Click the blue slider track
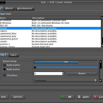The height and width of the screenshot is (103, 103). [x=67, y=67]
